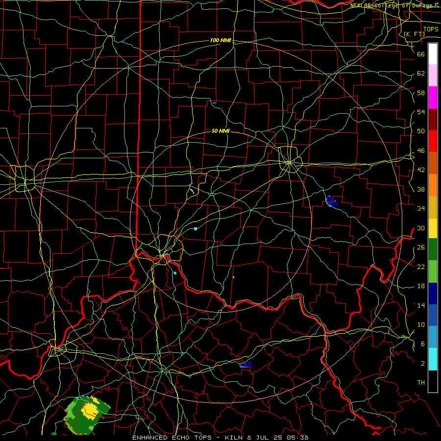Click legend value 10

(421, 324)
